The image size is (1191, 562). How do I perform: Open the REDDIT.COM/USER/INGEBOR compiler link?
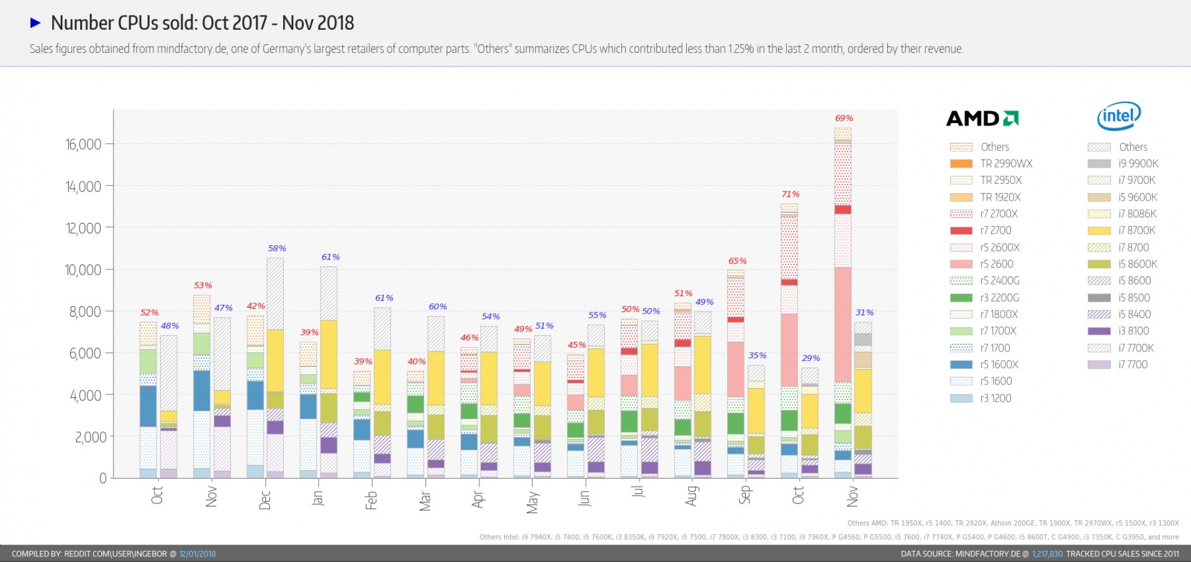(x=115, y=553)
